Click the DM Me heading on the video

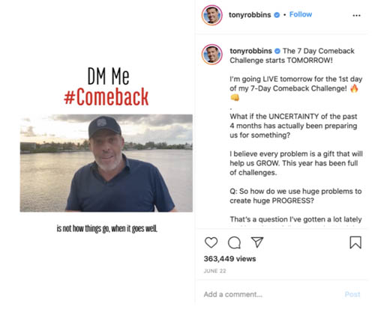108,76
